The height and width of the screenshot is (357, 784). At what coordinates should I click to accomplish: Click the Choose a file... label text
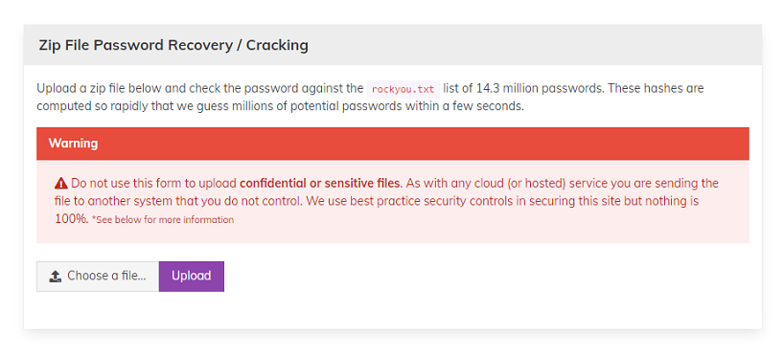[x=107, y=276]
